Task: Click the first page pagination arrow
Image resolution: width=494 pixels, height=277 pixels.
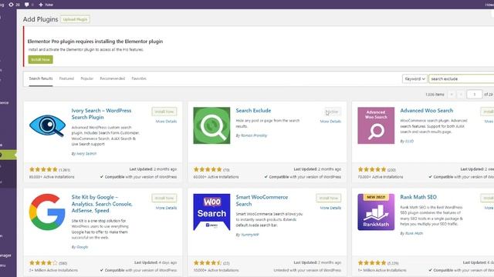Action: tap(452, 94)
